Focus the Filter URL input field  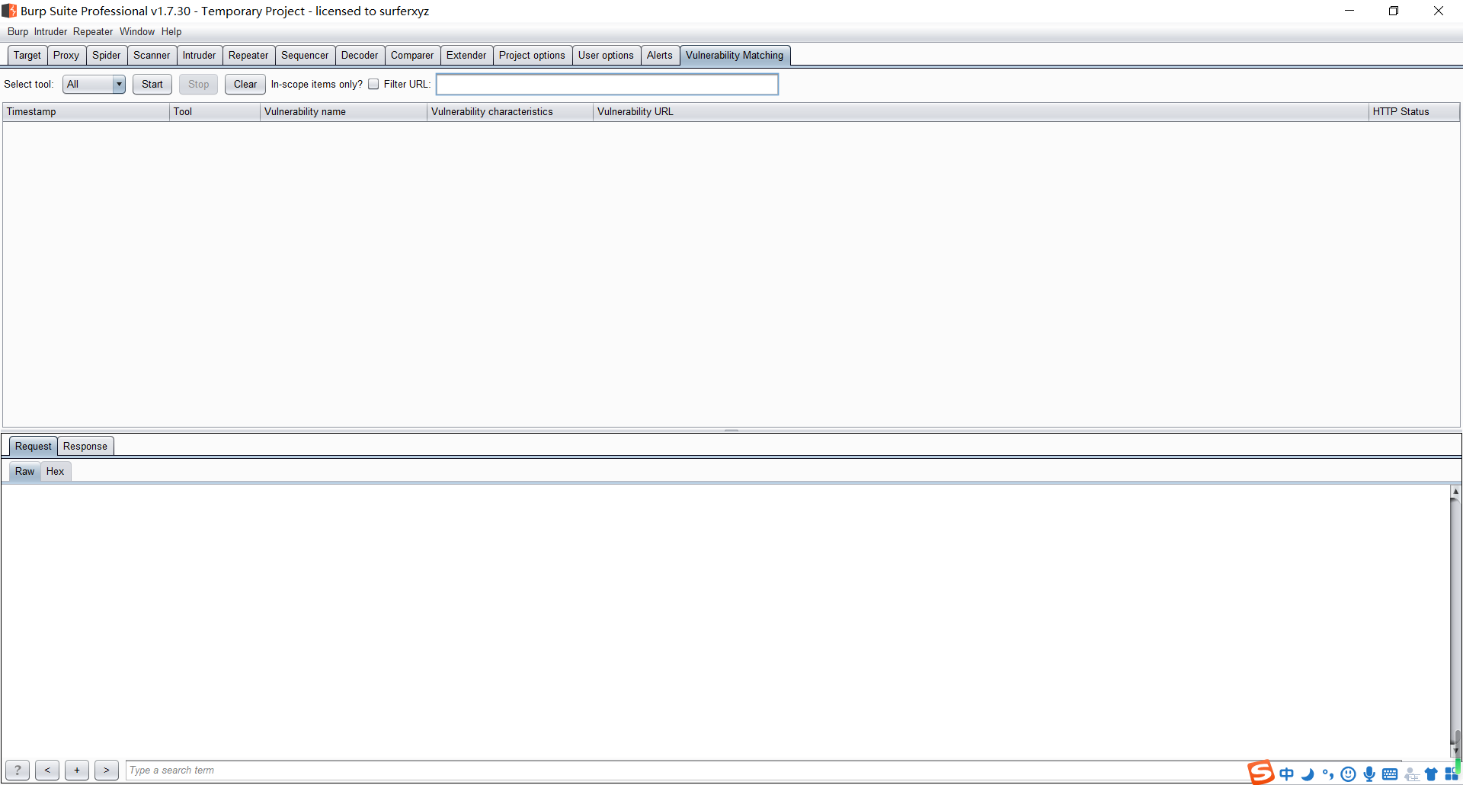[x=607, y=85]
